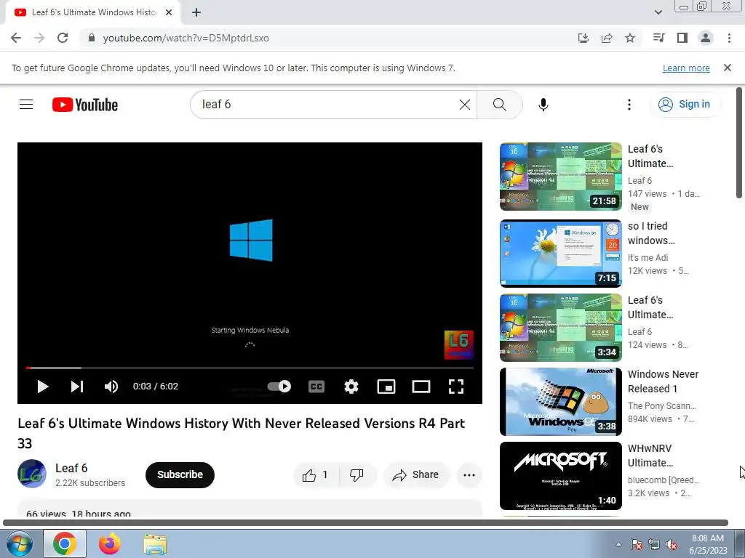Toggle Chrome side panel

682,38
